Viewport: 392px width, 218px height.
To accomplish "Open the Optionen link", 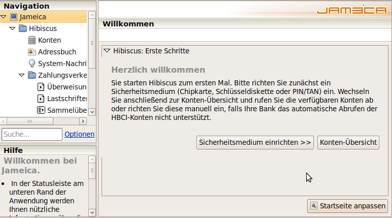I will point(80,134).
